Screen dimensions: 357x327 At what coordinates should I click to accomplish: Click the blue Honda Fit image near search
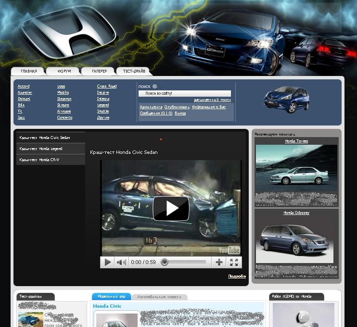coord(287,100)
